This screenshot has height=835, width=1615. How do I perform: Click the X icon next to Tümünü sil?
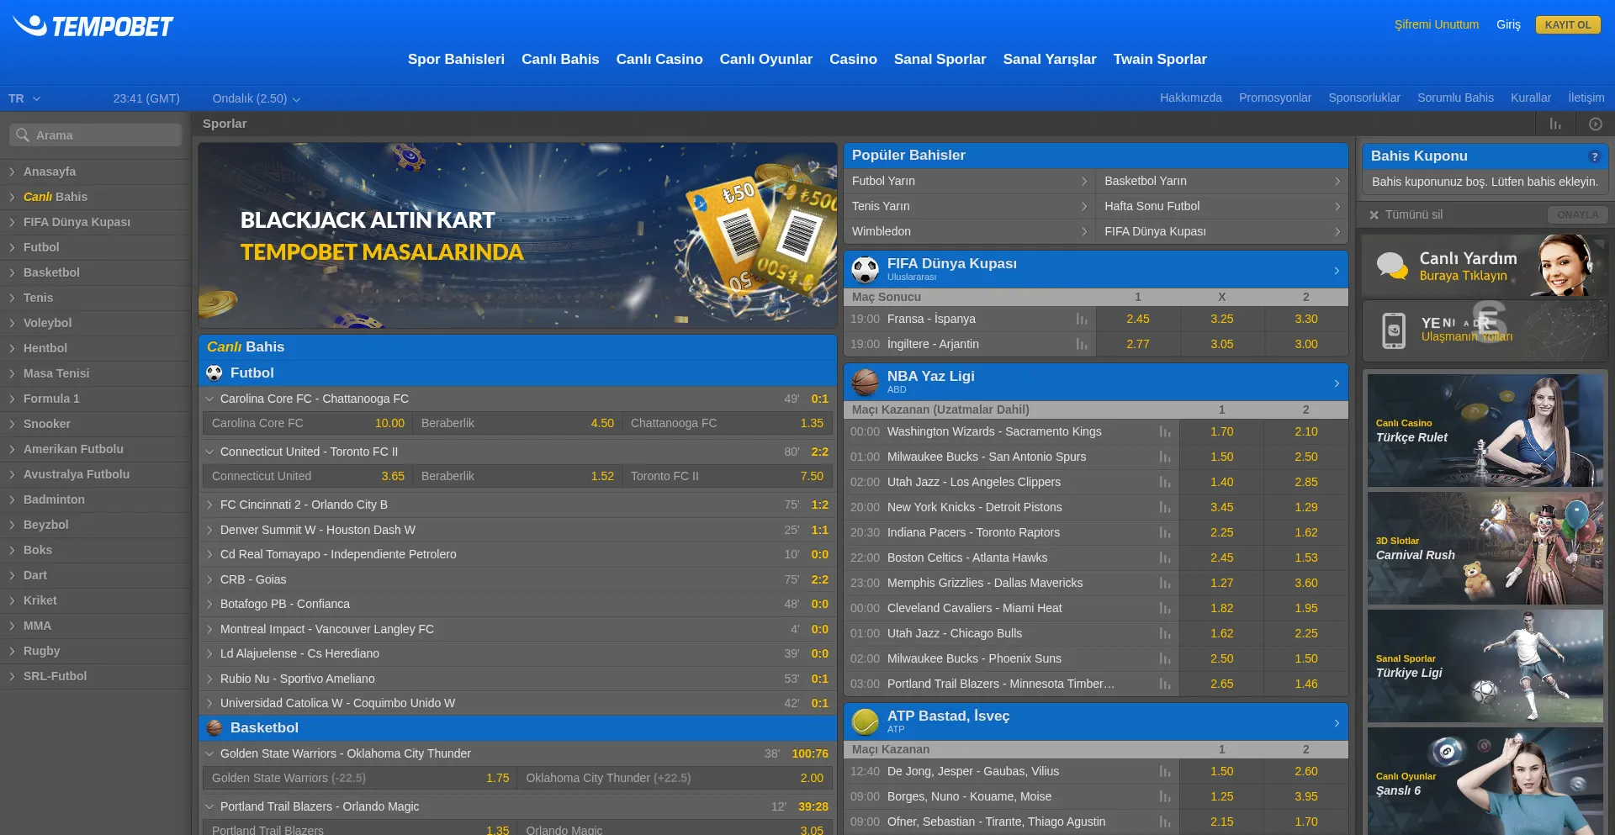(x=1374, y=215)
